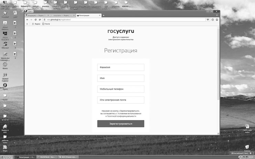Click the Reload page icon
The width and height of the screenshot is (255, 159).
[x=35, y=20]
